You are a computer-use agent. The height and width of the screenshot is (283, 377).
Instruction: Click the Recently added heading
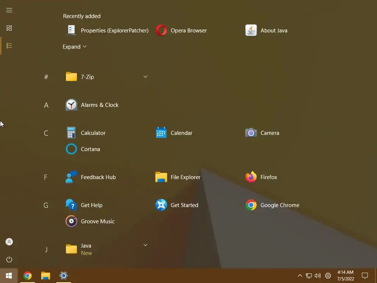[x=82, y=16]
